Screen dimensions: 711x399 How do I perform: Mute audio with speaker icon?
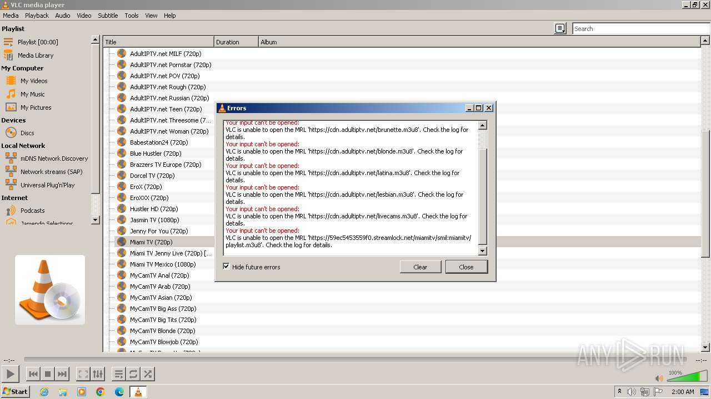659,378
